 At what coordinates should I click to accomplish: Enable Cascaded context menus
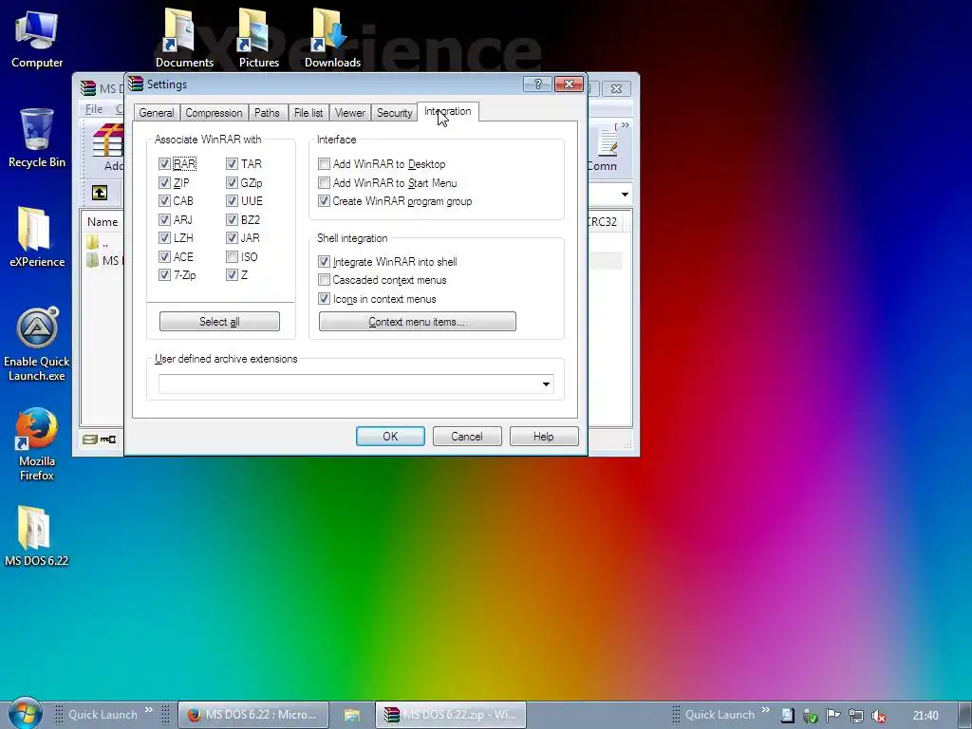click(324, 280)
